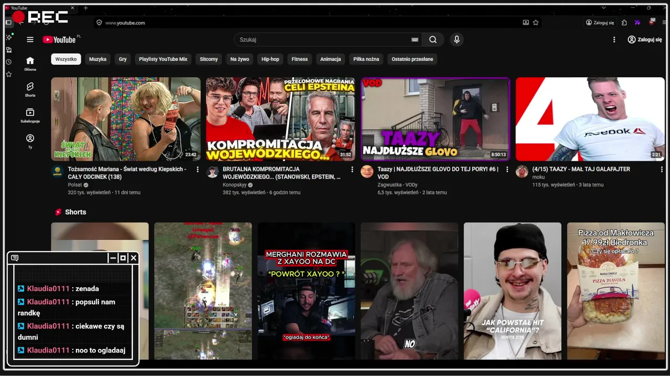
Task: Open the Reebok shirt MAŁ TAJ GALAFAJTER thumbnail
Action: pos(590,119)
